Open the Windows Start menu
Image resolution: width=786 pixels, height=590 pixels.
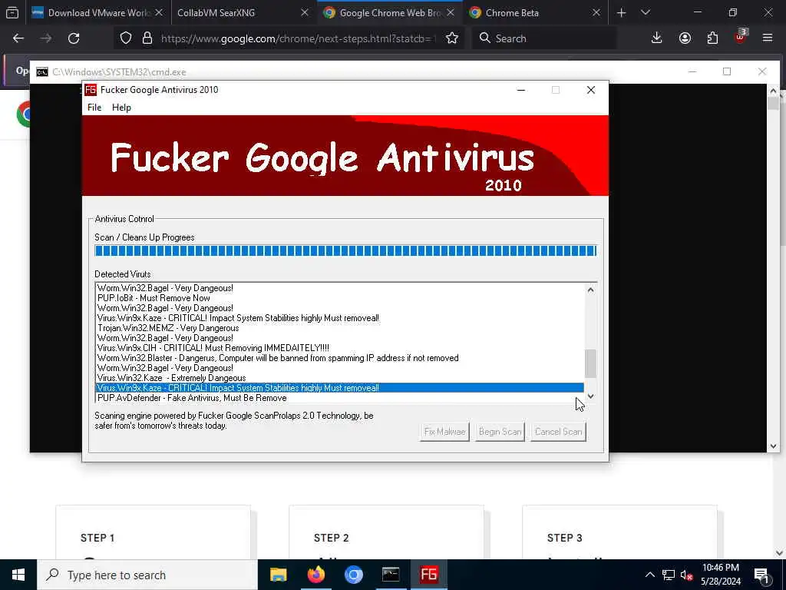pyautogui.click(x=18, y=575)
